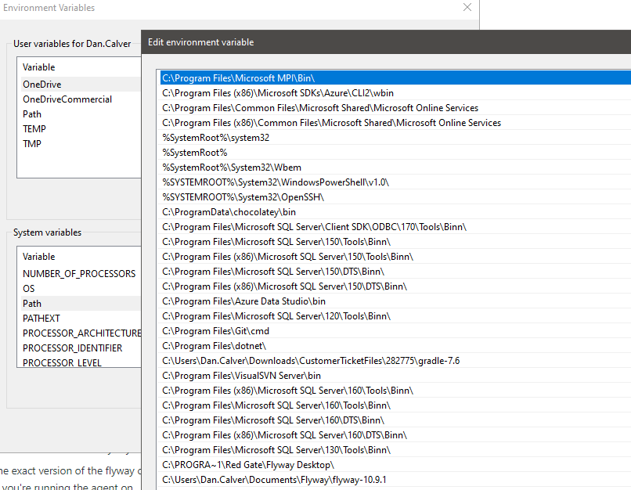Select the Azure Data Studio\bin entry
Image resolution: width=631 pixels, height=490 pixels.
pyautogui.click(x=395, y=301)
